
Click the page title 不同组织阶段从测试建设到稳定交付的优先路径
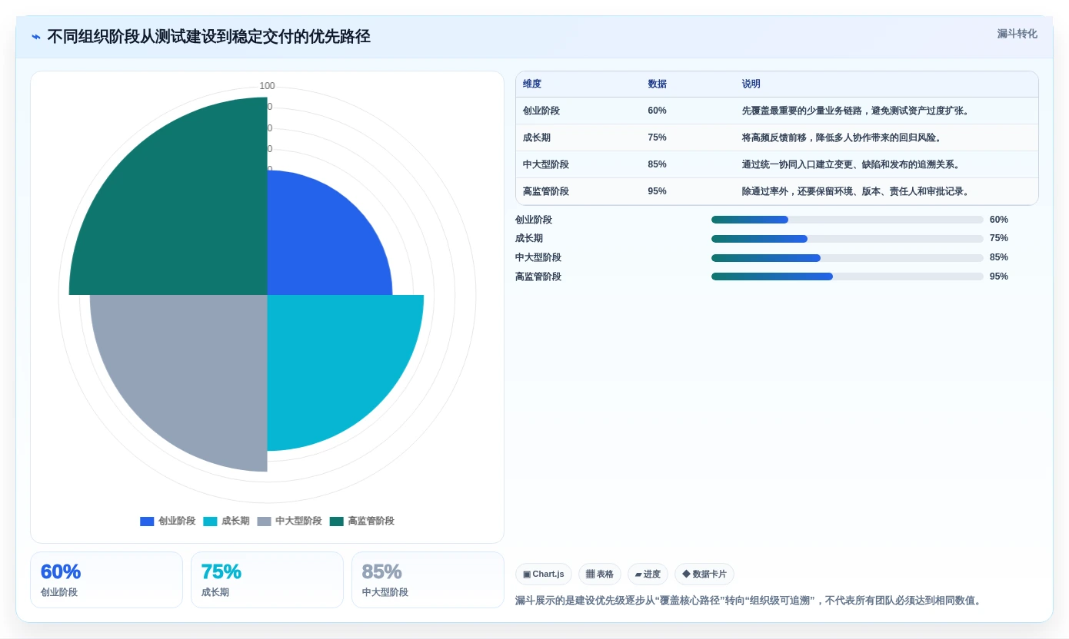point(209,36)
